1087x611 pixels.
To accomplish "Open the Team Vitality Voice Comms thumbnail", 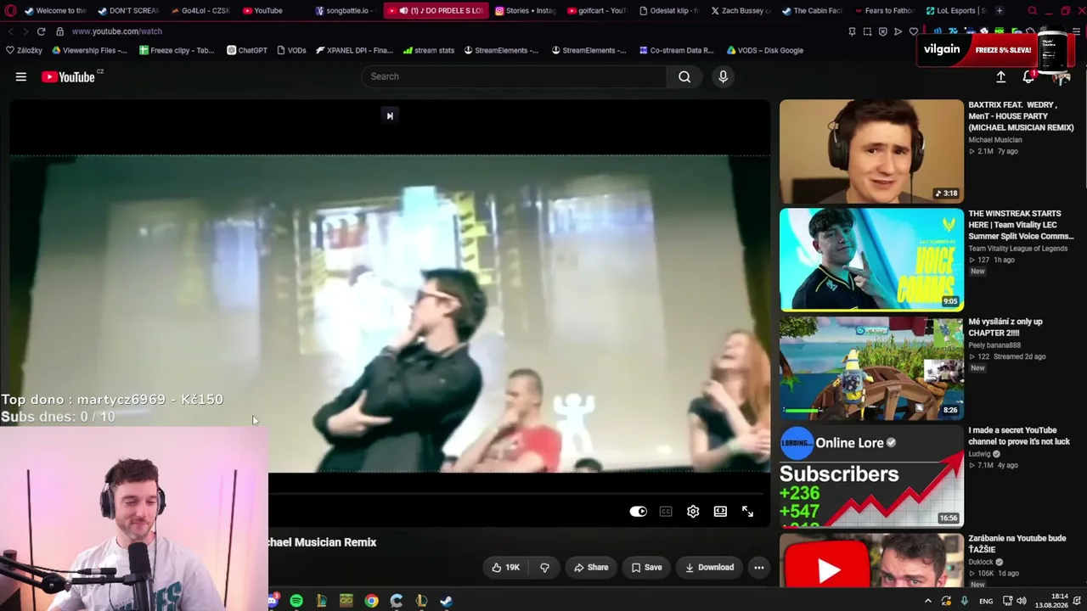I will coord(871,260).
